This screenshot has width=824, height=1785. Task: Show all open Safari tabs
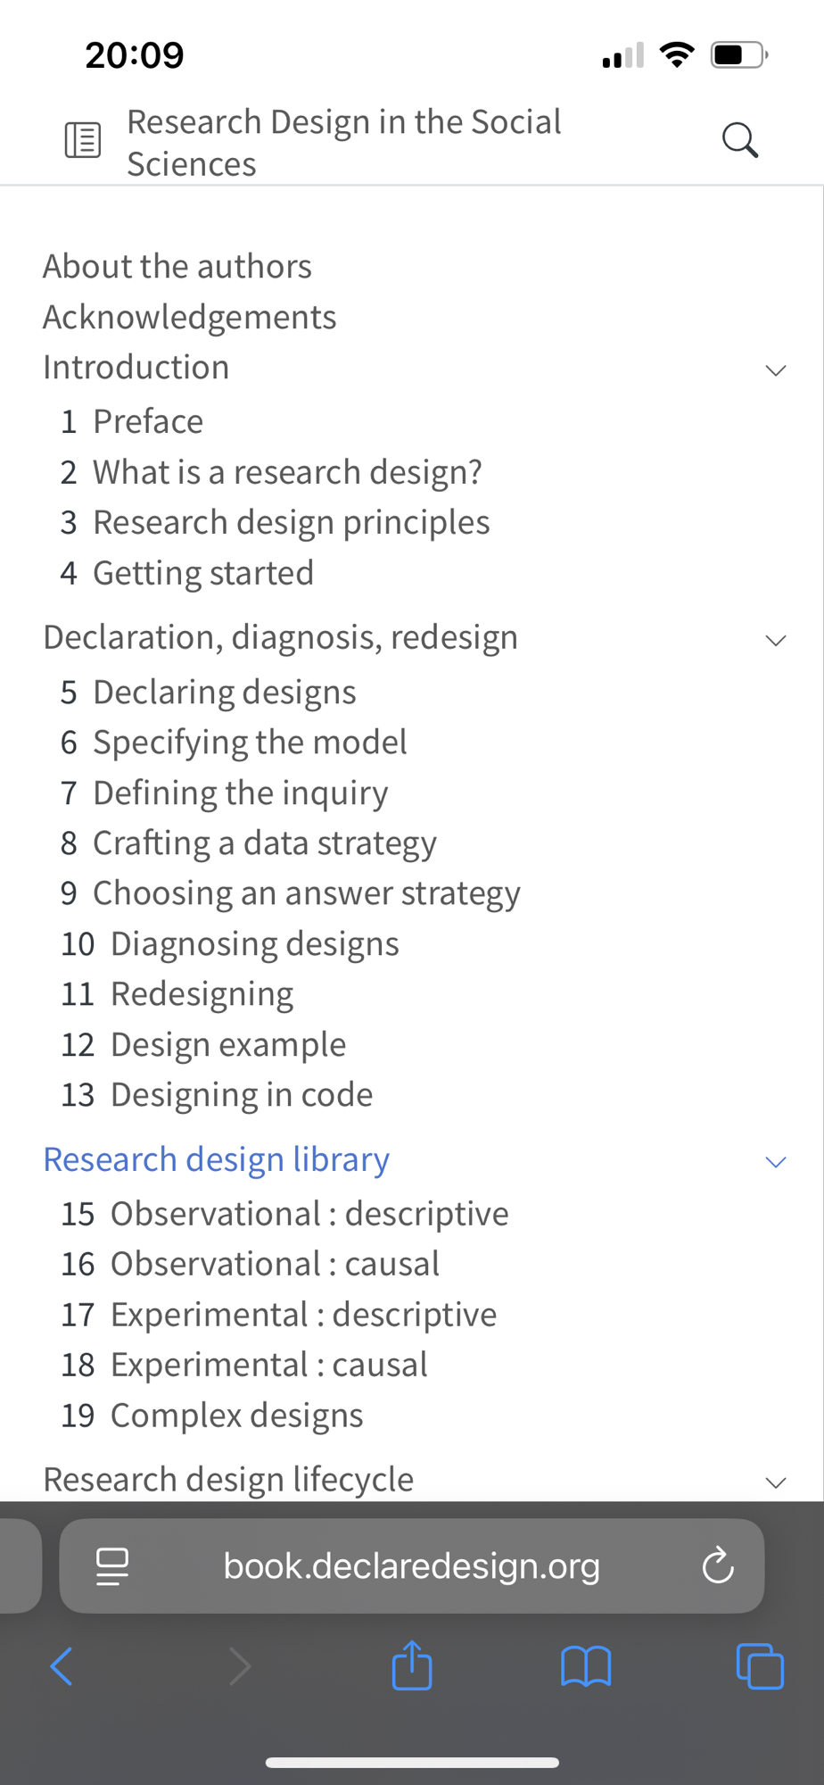pyautogui.click(x=760, y=1666)
